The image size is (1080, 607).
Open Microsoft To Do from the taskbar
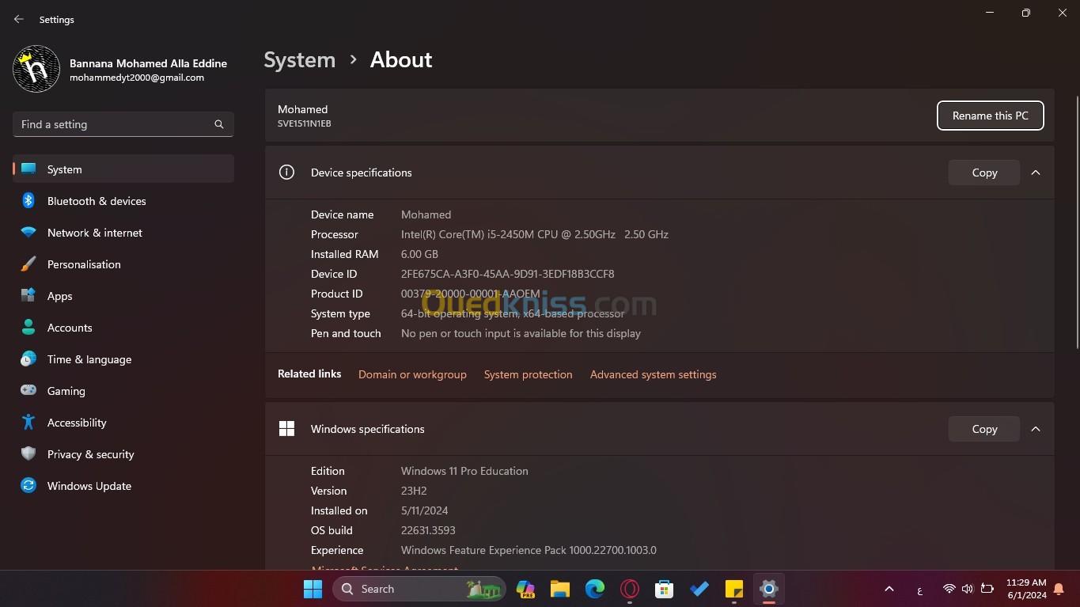[699, 589]
